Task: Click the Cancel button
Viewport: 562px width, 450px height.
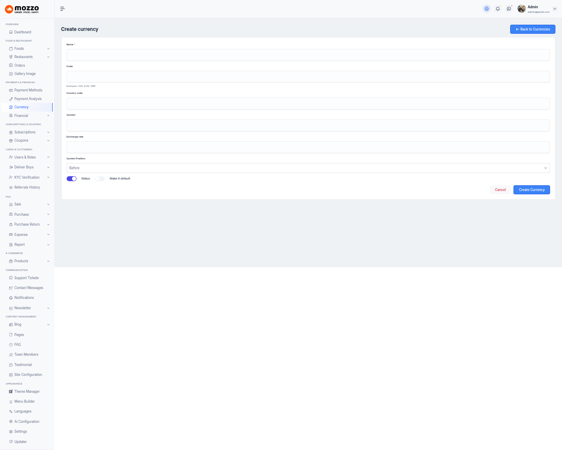Action: [500, 190]
